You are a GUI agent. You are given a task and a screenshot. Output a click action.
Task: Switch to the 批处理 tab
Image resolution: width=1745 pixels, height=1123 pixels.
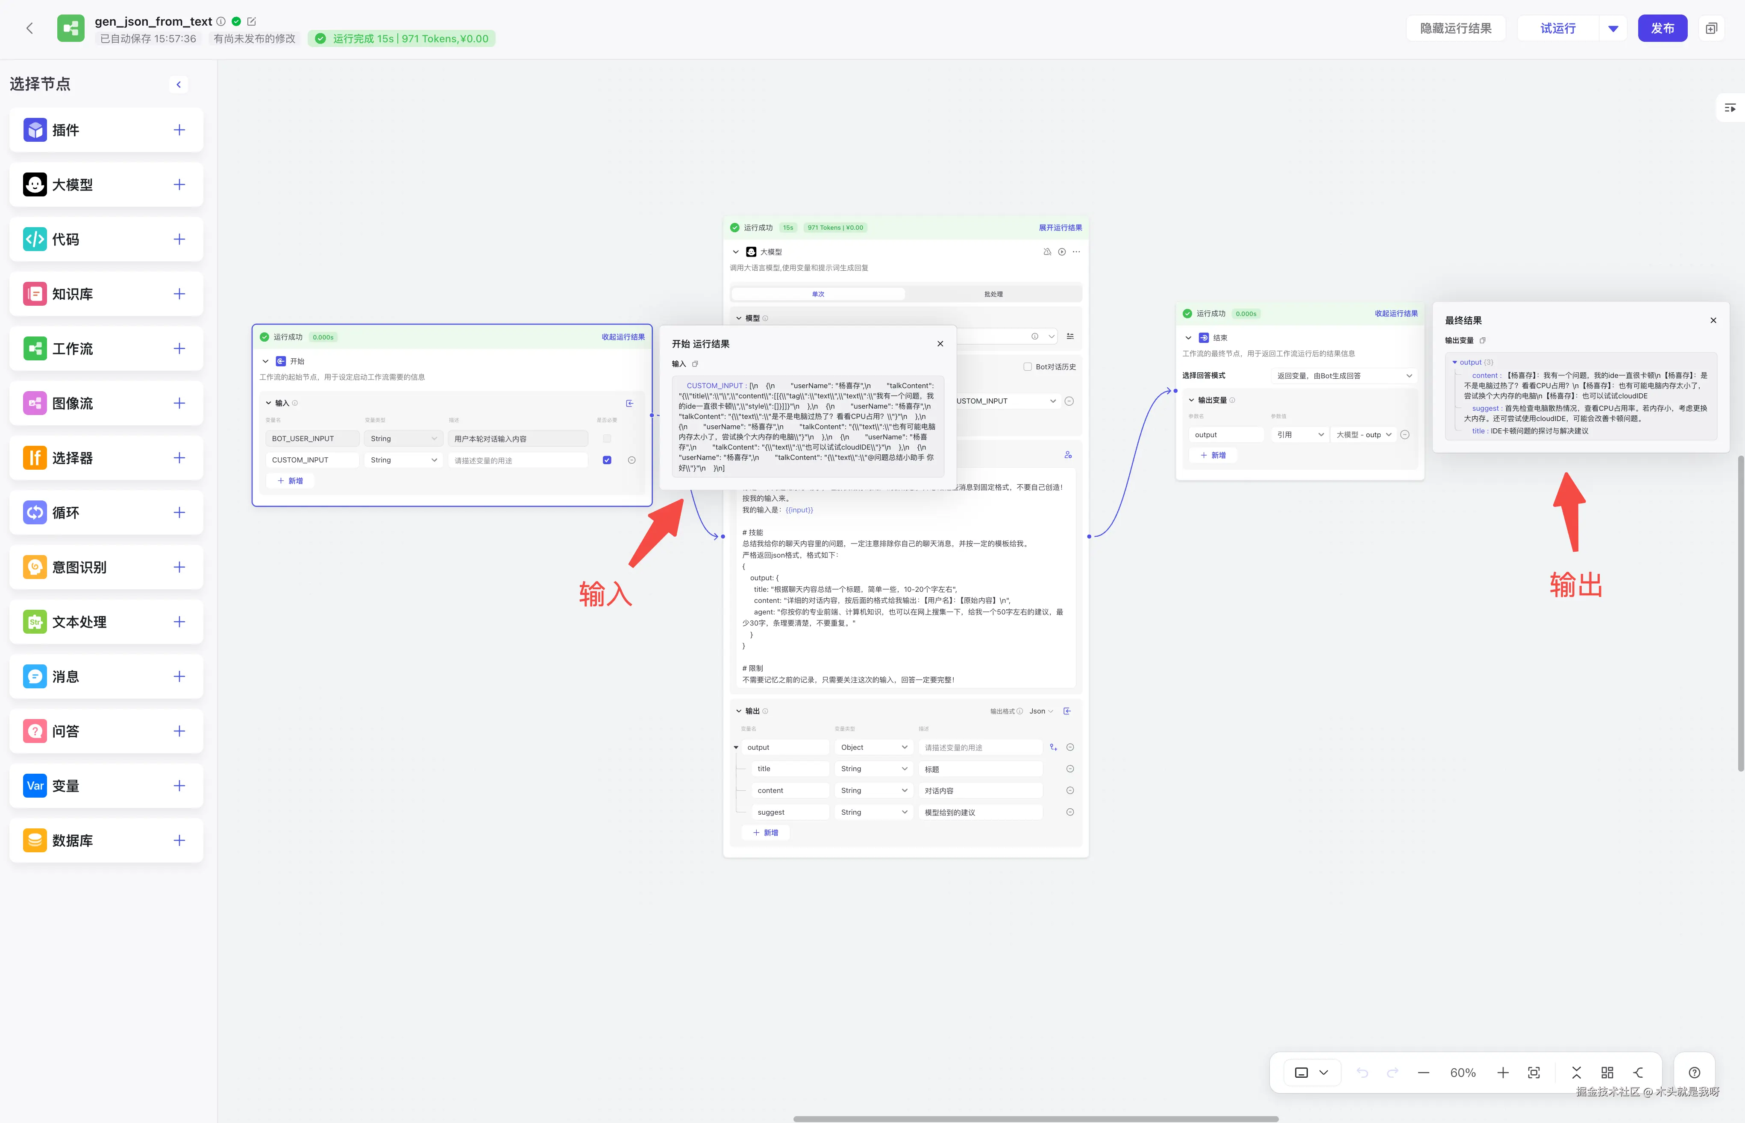pos(993,294)
